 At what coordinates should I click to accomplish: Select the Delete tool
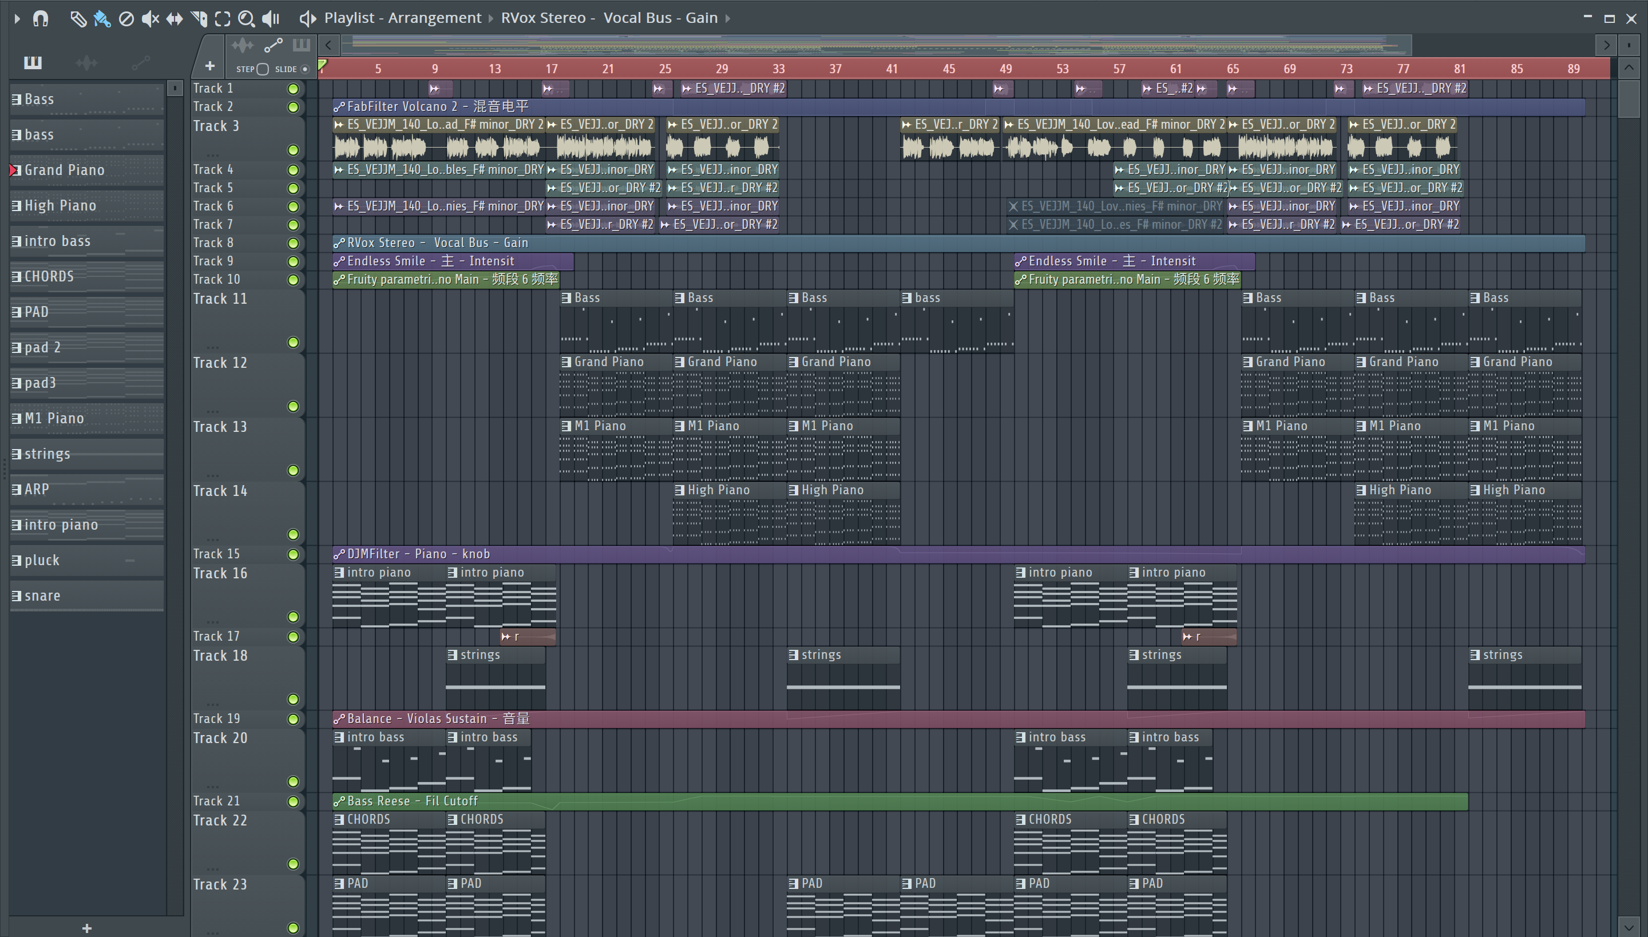point(126,19)
